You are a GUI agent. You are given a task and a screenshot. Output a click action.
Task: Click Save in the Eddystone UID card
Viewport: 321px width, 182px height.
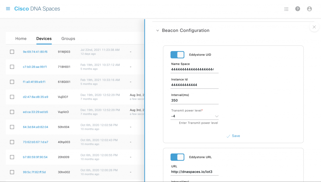click(234, 136)
